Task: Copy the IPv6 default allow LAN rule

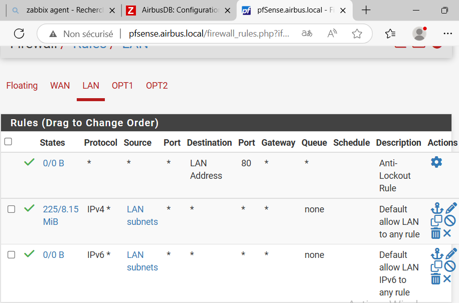Action: pos(436,266)
